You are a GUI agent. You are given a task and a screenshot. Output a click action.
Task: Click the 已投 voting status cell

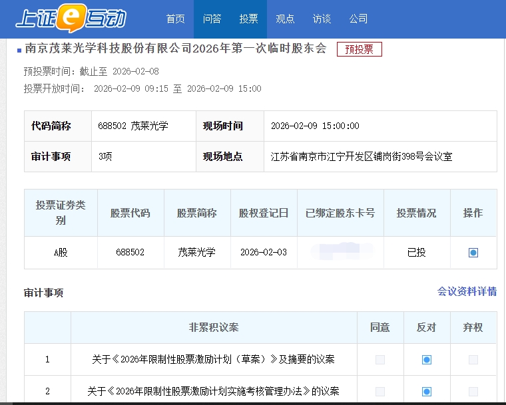tap(417, 253)
